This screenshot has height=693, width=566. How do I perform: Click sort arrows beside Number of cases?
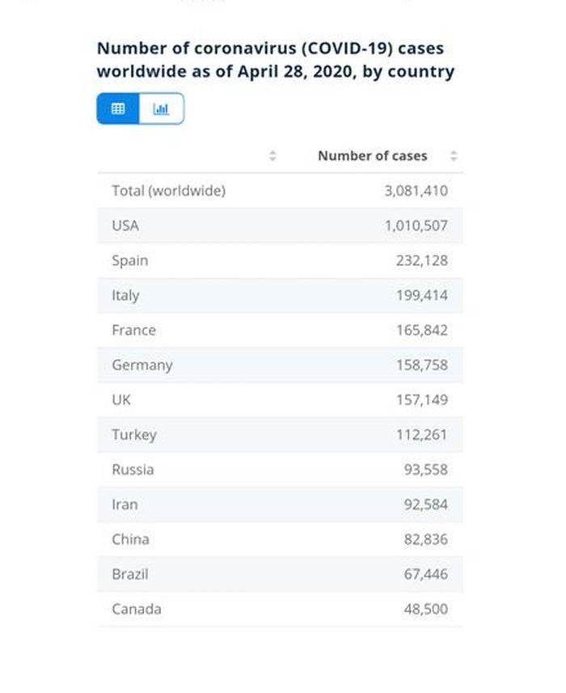pyautogui.click(x=454, y=156)
